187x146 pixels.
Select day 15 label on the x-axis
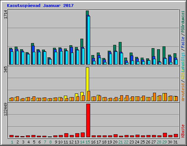88,142
